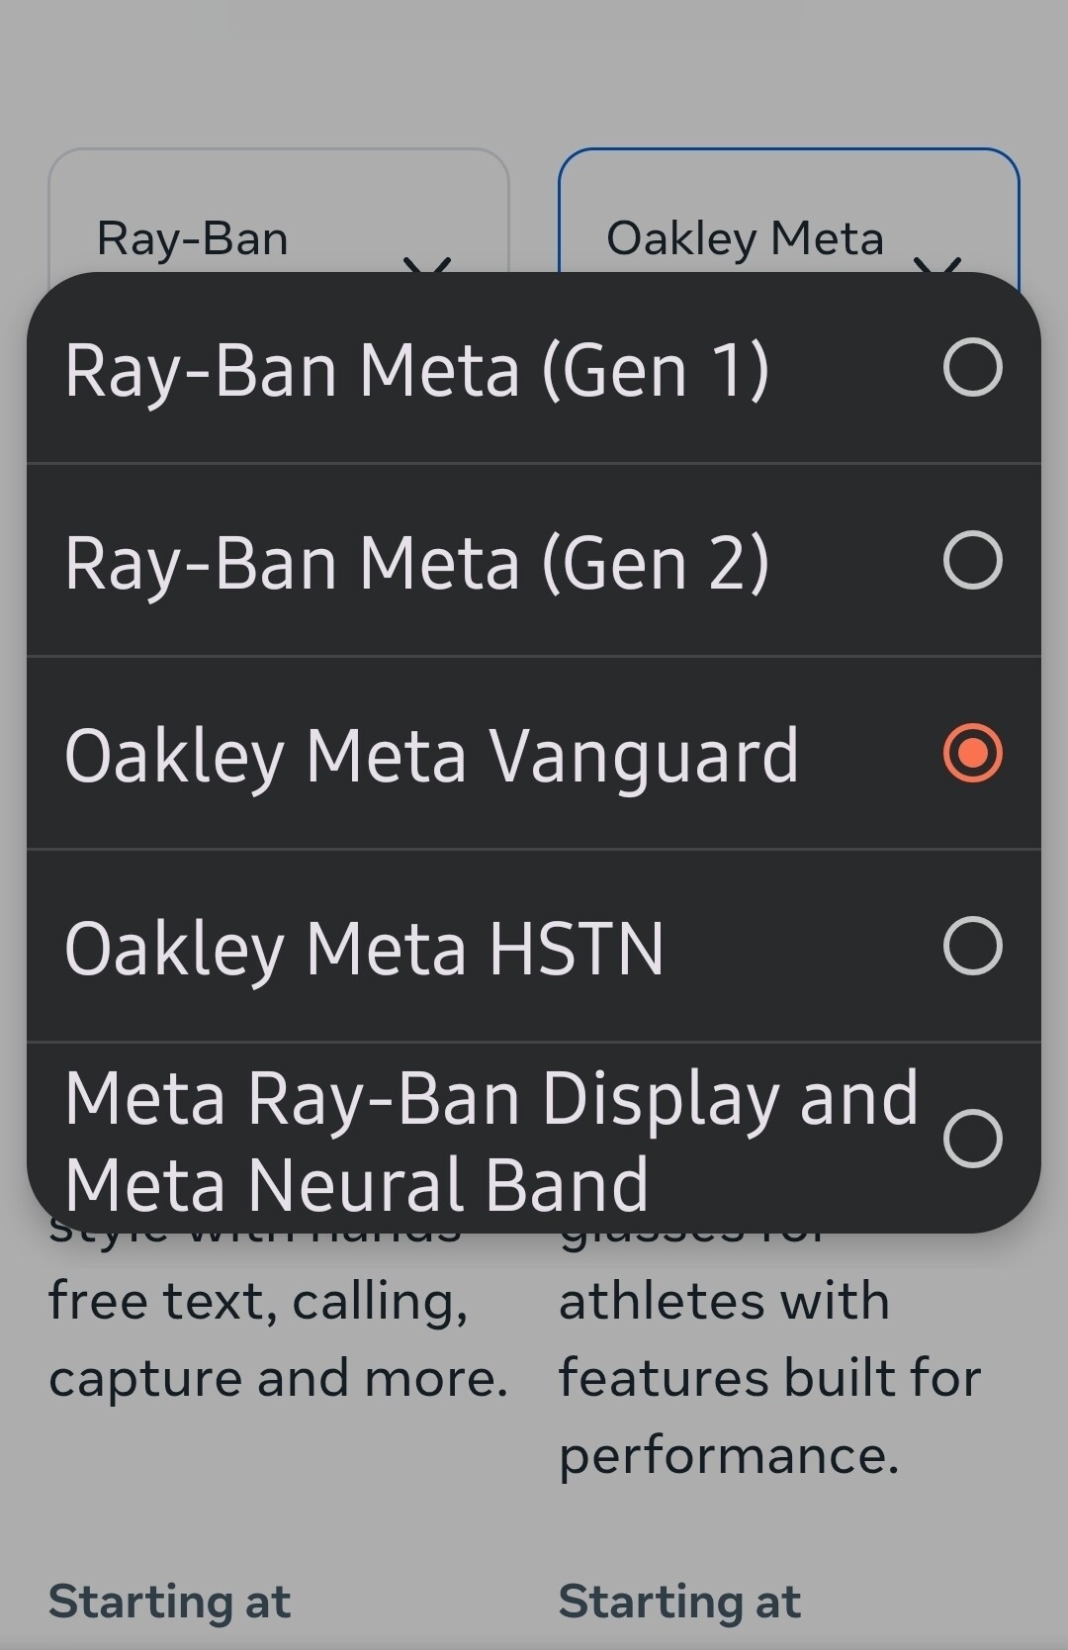The width and height of the screenshot is (1068, 1650).
Task: Tap the right column 'Starting at' label
Action: (679, 1602)
